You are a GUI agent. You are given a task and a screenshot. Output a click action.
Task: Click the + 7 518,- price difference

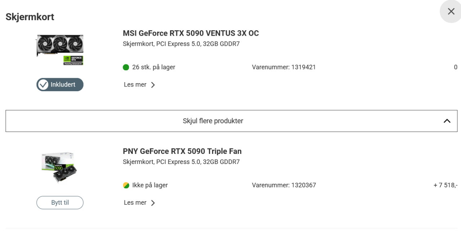[445, 185]
